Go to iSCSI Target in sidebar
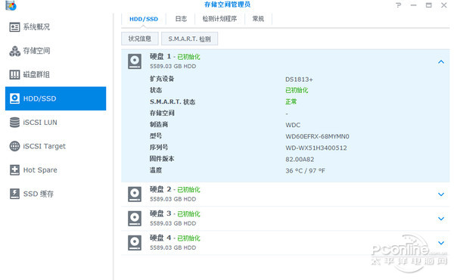Screen dimensions: 454x280 tap(45, 146)
